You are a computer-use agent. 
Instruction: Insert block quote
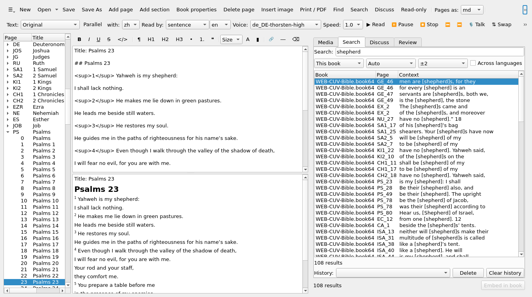coord(212,39)
